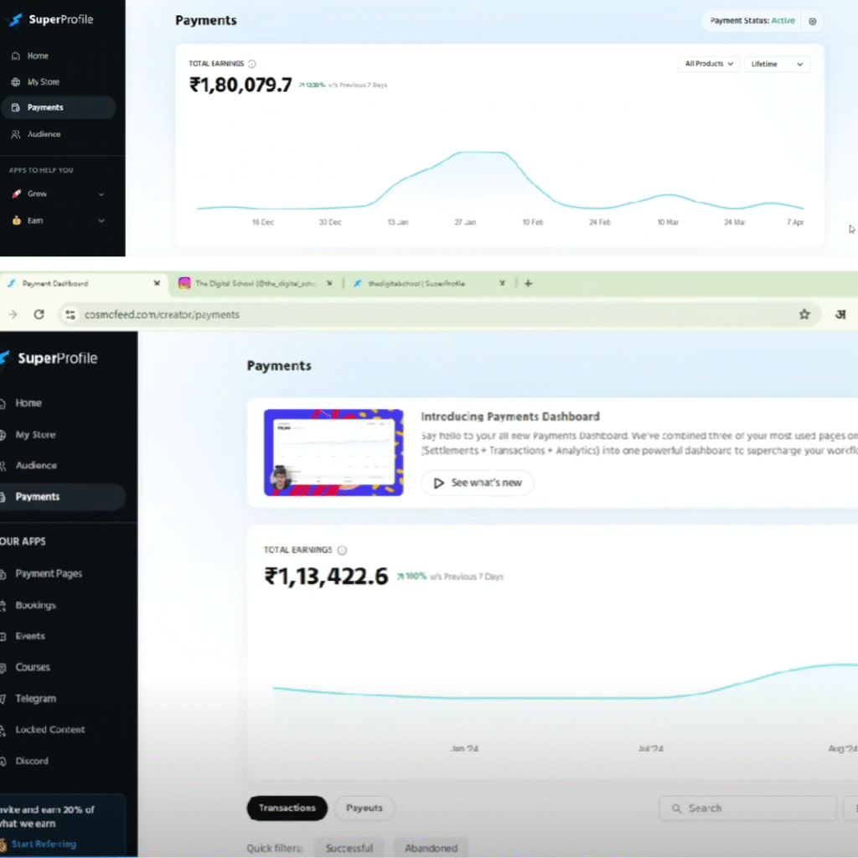Click the Start Referring link

pyautogui.click(x=44, y=844)
